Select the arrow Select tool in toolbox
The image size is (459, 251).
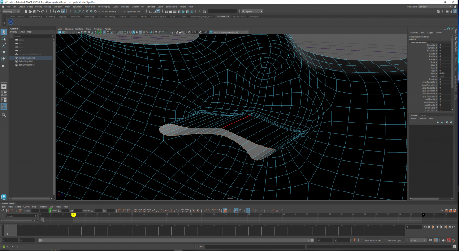click(4, 32)
